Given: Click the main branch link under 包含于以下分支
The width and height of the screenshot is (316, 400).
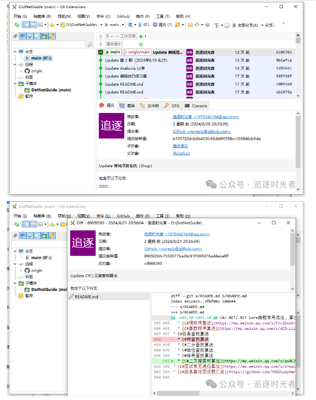Looking at the screenshot, I should pos(103,185).
